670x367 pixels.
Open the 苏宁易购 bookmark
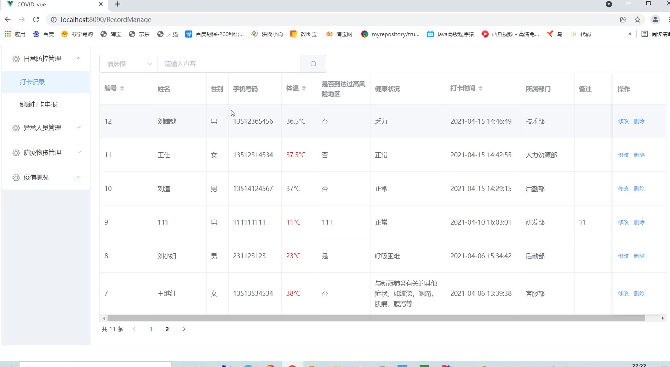tap(77, 34)
